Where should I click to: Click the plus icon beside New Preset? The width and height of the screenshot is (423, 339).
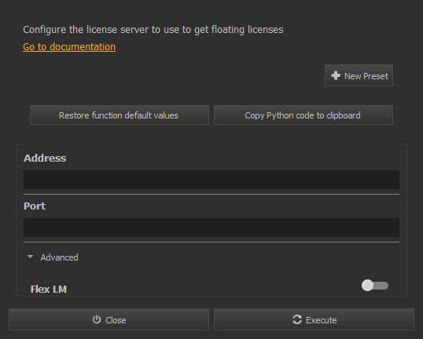tap(336, 75)
